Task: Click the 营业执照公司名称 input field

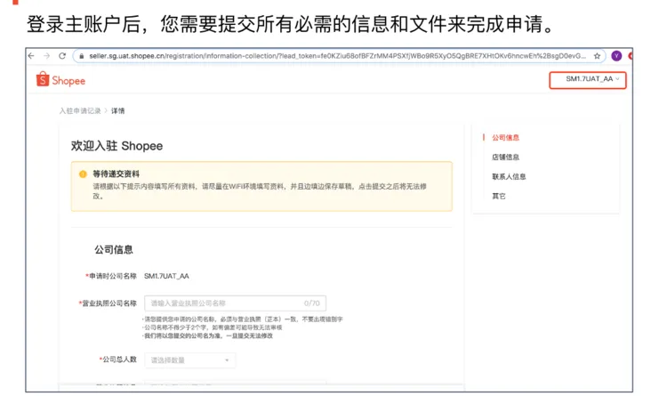Action: point(236,303)
